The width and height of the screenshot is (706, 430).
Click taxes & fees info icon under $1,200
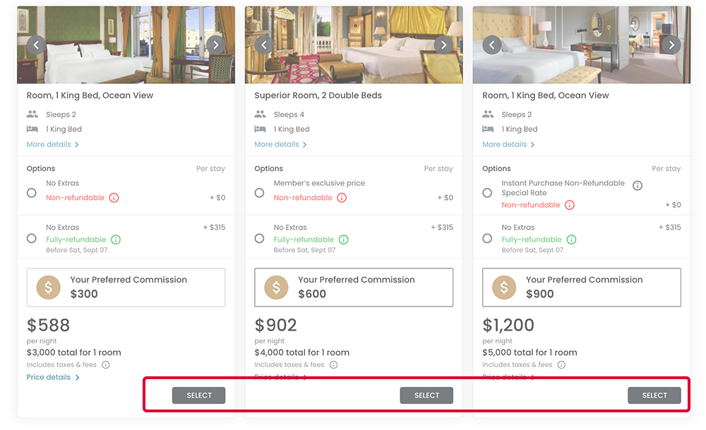point(561,365)
